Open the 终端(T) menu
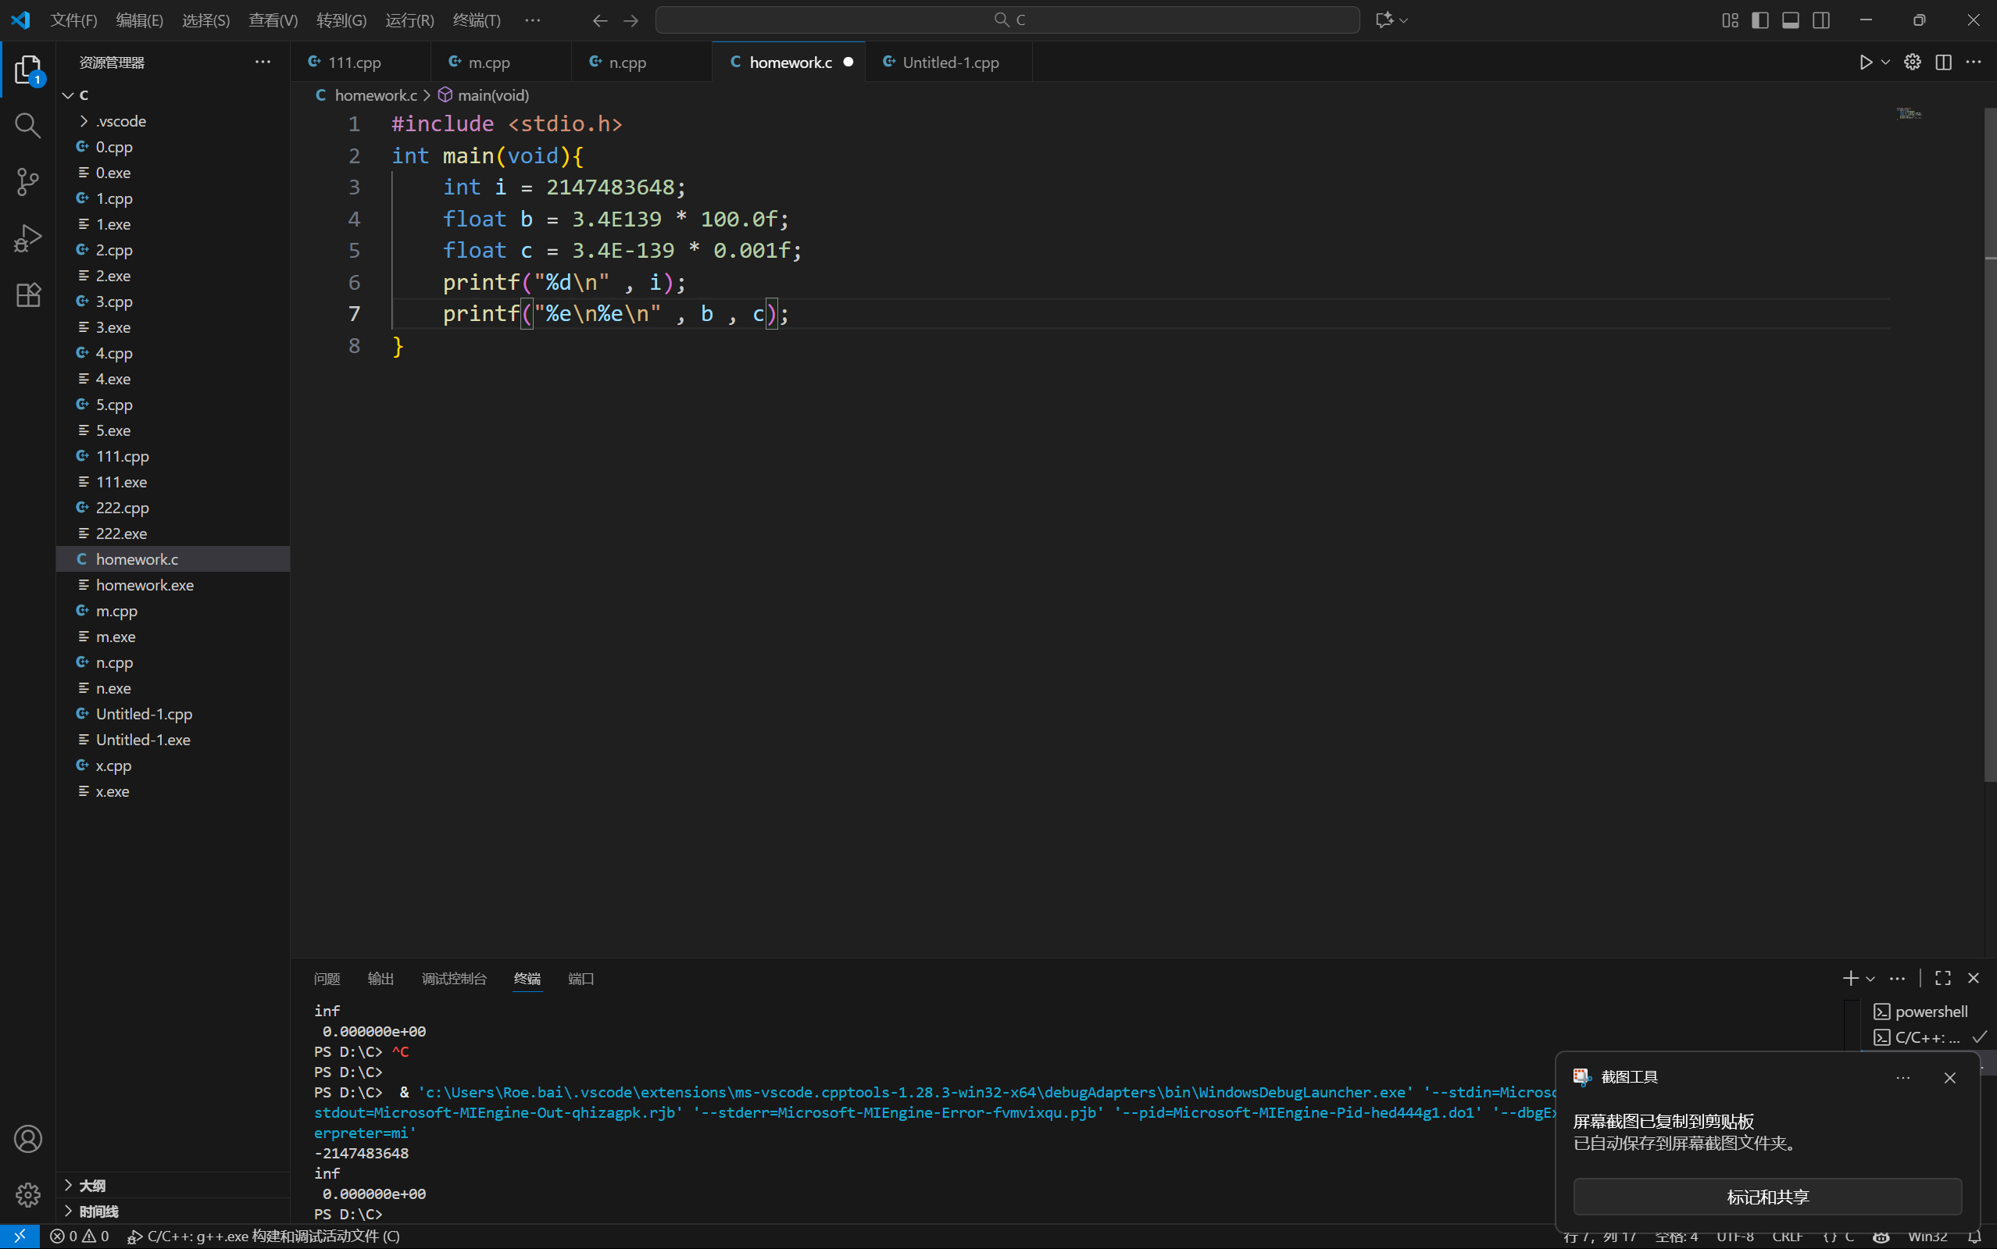Viewport: 1997px width, 1249px height. coord(476,20)
